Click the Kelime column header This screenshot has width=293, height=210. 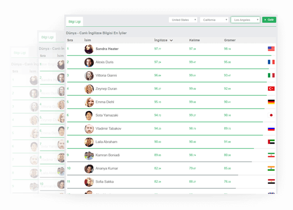click(x=194, y=40)
